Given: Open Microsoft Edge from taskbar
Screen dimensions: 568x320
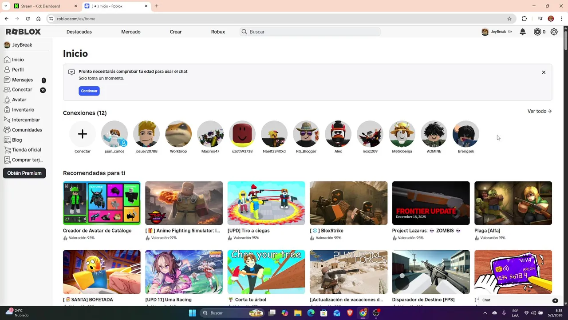Looking at the screenshot, I should 311,313.
